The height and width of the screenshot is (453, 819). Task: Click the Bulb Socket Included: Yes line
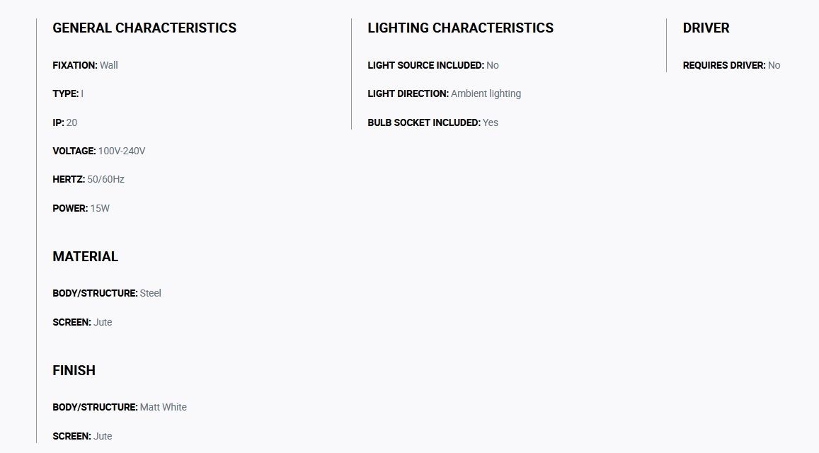tap(433, 122)
